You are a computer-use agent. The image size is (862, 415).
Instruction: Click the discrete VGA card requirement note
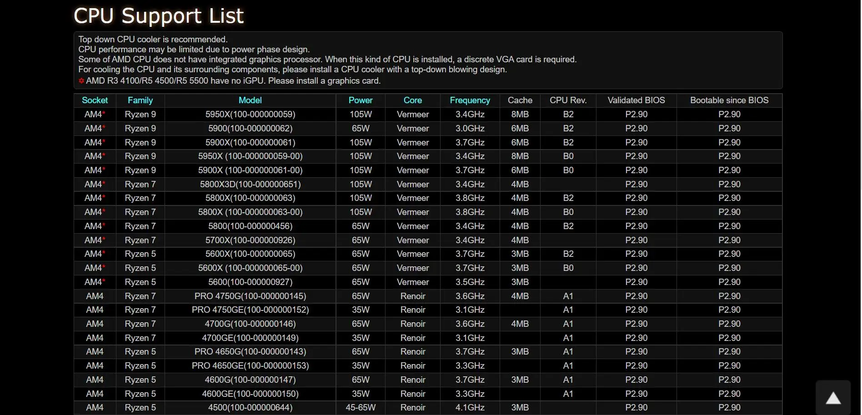327,60
